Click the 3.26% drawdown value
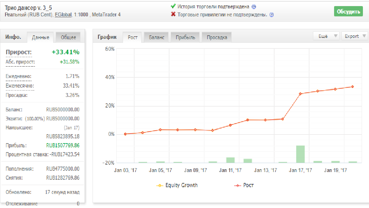The height and width of the screenshot is (208, 369). point(72,95)
